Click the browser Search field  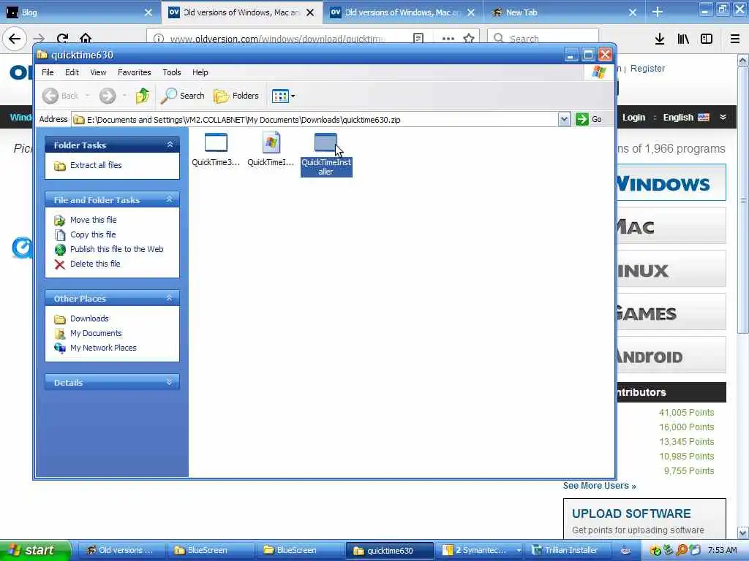click(x=543, y=38)
